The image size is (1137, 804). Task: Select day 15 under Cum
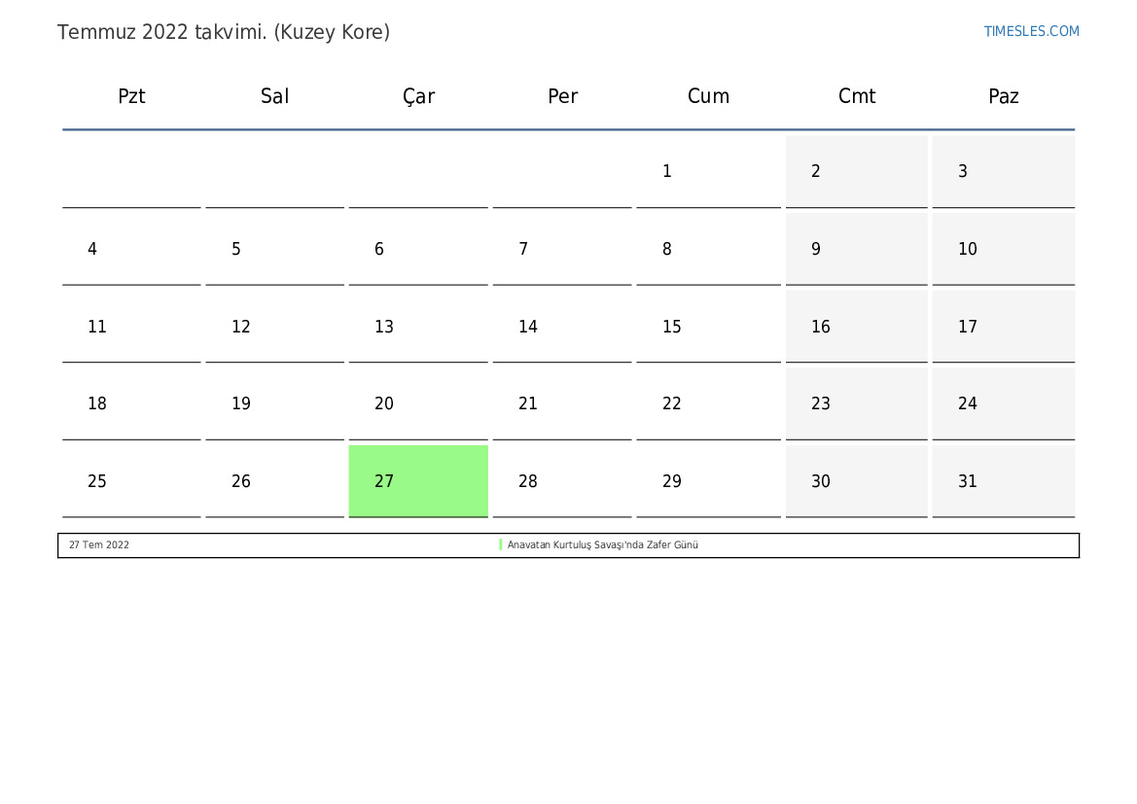click(x=708, y=327)
